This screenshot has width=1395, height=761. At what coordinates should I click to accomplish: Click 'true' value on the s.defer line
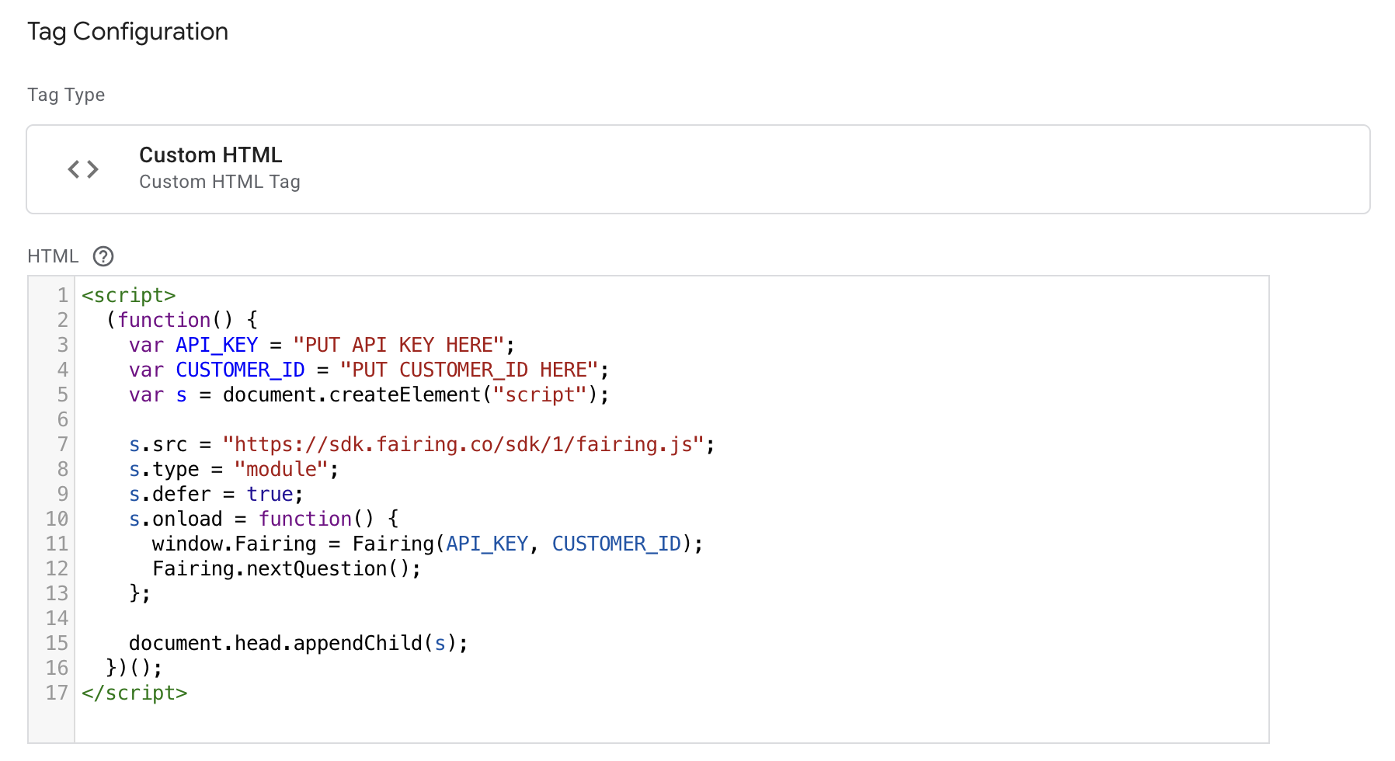point(270,494)
